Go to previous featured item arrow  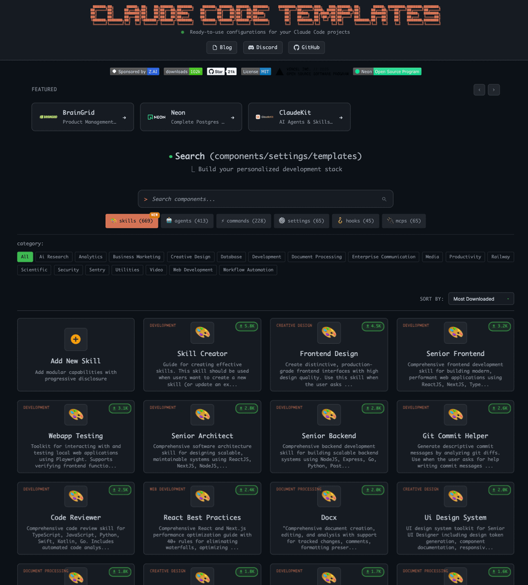click(x=479, y=90)
